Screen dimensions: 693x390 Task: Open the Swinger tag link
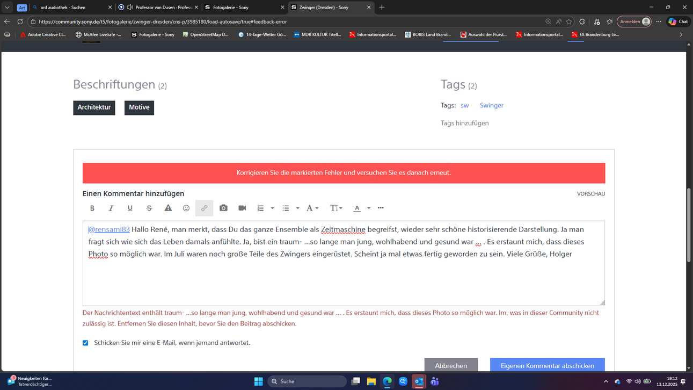pos(491,106)
